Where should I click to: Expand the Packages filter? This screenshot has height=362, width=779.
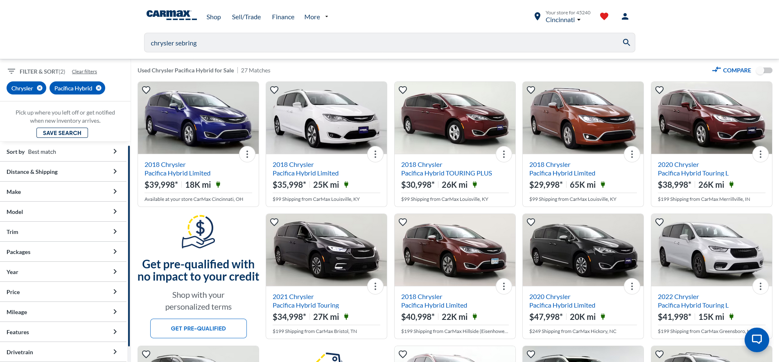[62, 252]
